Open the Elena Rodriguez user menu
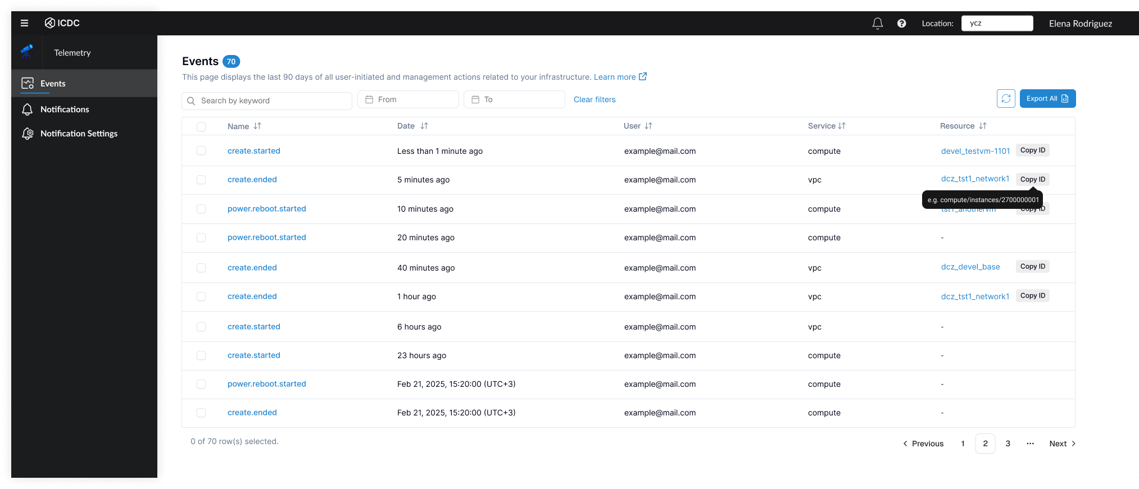Screen dimensions: 1139x489 point(1080,23)
